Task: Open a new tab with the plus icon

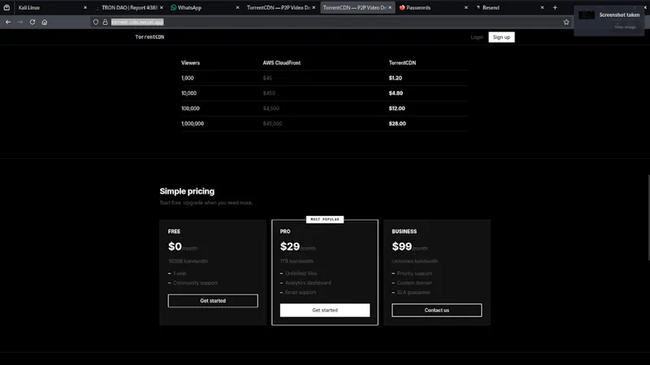Action: [x=555, y=7]
